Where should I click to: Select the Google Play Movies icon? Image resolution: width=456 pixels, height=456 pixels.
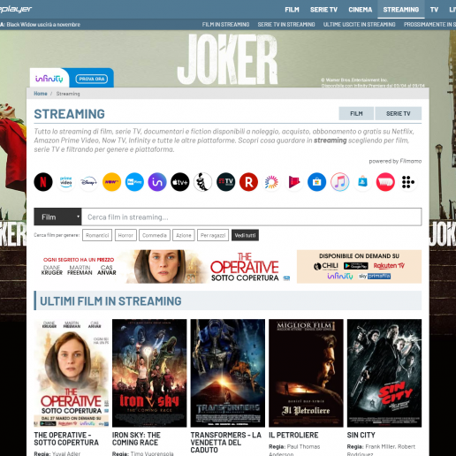click(294, 182)
